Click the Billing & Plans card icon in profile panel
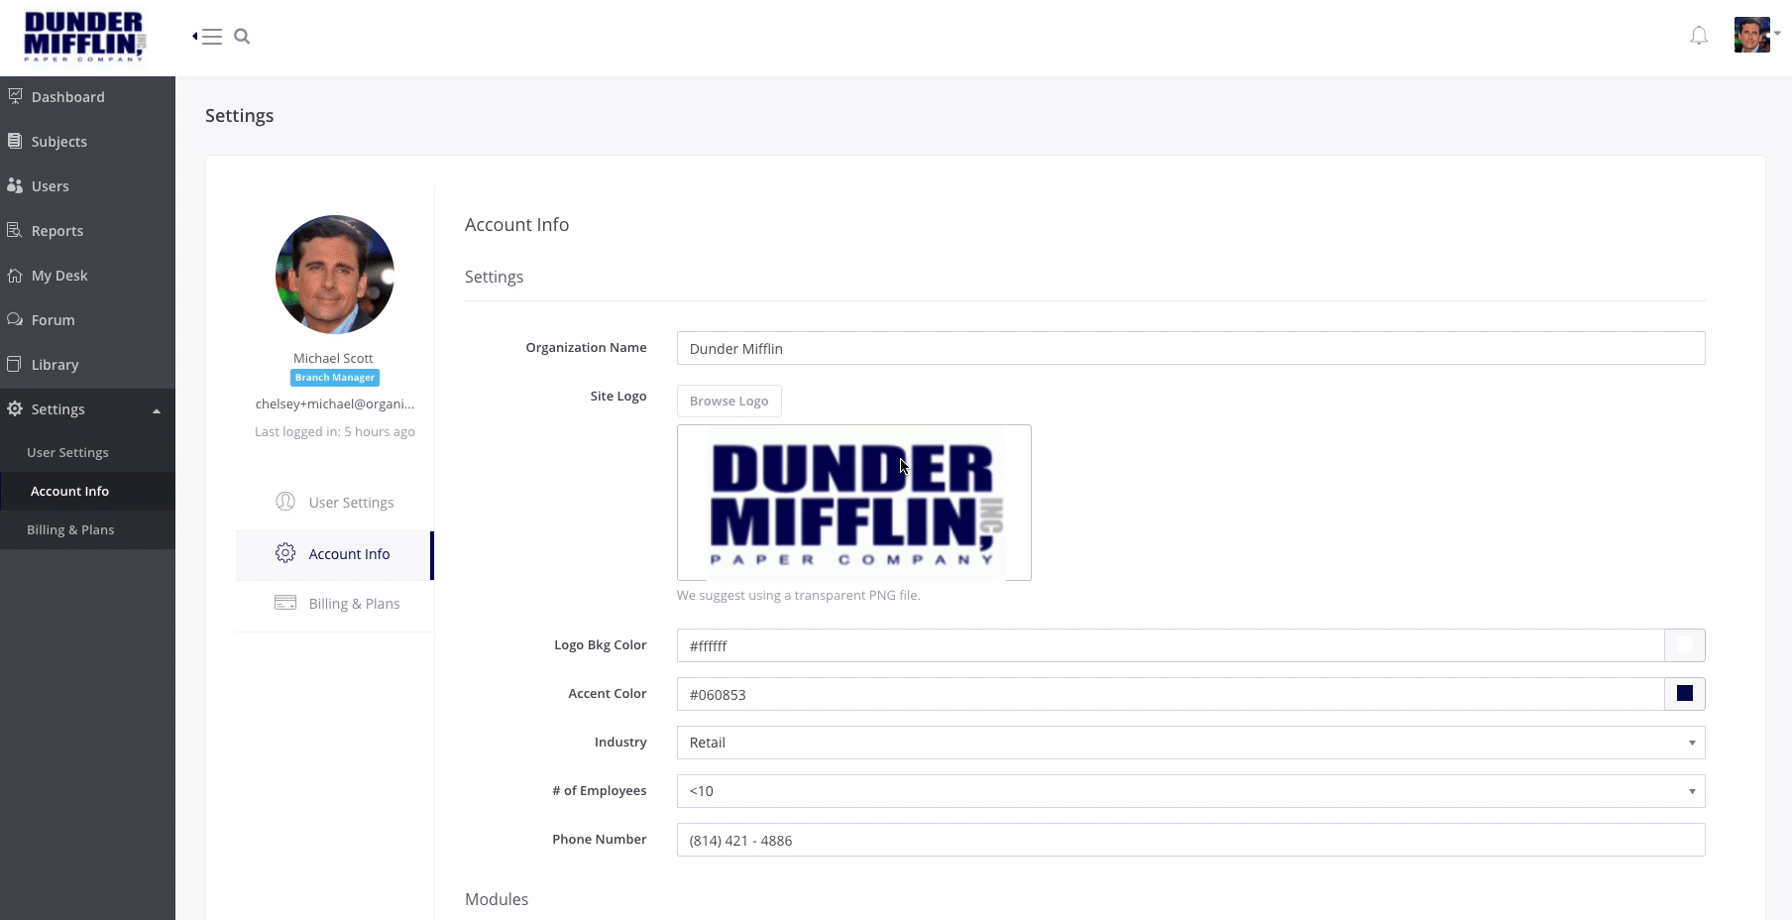This screenshot has height=920, width=1792. coord(285,603)
